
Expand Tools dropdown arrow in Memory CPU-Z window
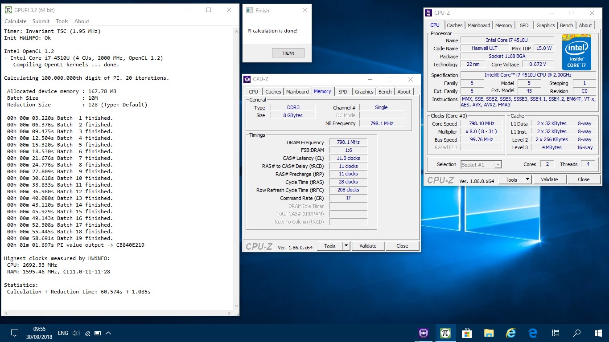(x=346, y=246)
